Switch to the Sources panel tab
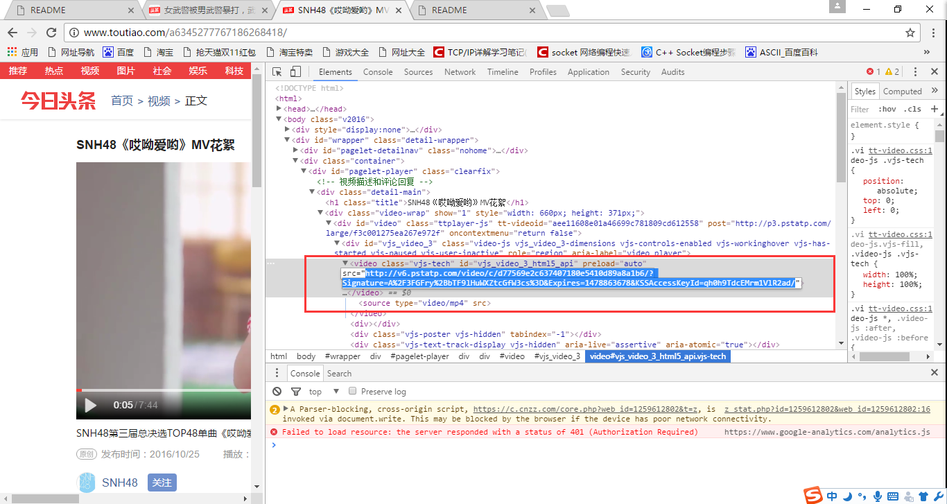The height and width of the screenshot is (504, 947). (x=418, y=72)
